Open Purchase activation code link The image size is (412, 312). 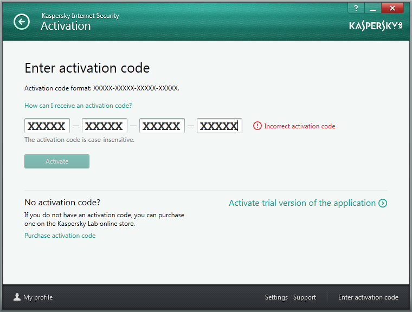point(60,236)
